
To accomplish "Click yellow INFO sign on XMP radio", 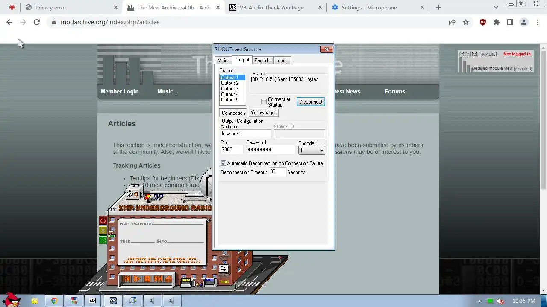I will coord(186,281).
